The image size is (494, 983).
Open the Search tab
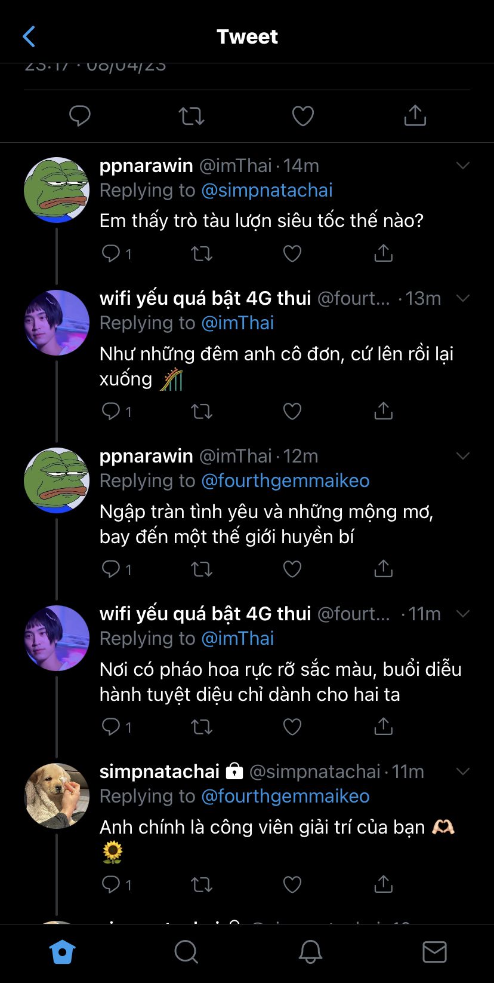coord(186,952)
